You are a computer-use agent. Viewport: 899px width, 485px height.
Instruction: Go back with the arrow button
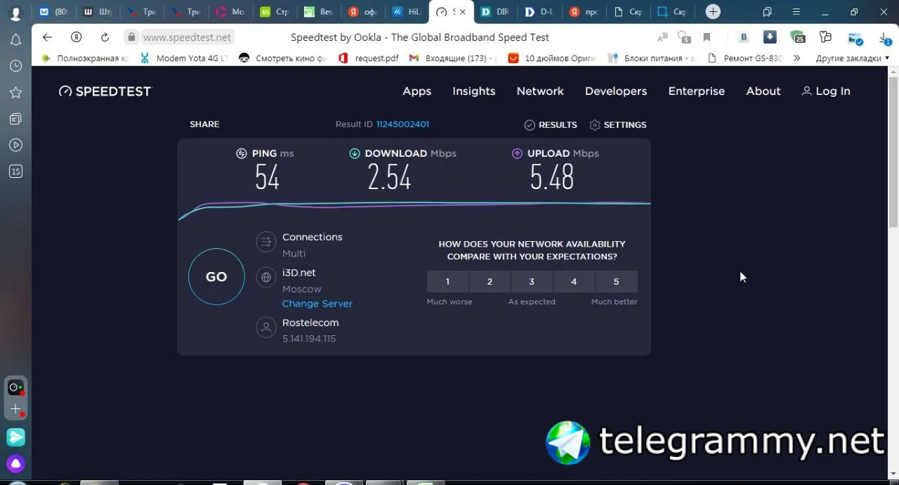(x=47, y=37)
